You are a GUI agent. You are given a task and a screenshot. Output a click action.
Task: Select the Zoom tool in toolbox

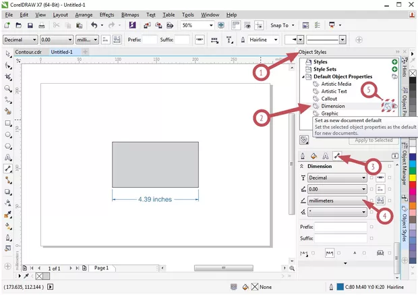click(x=7, y=88)
